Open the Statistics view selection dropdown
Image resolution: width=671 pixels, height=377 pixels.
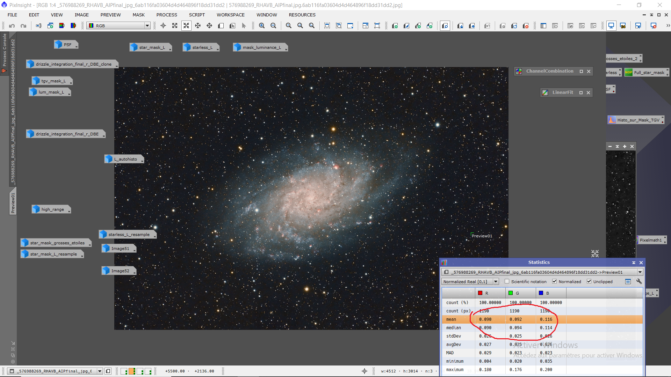point(640,272)
